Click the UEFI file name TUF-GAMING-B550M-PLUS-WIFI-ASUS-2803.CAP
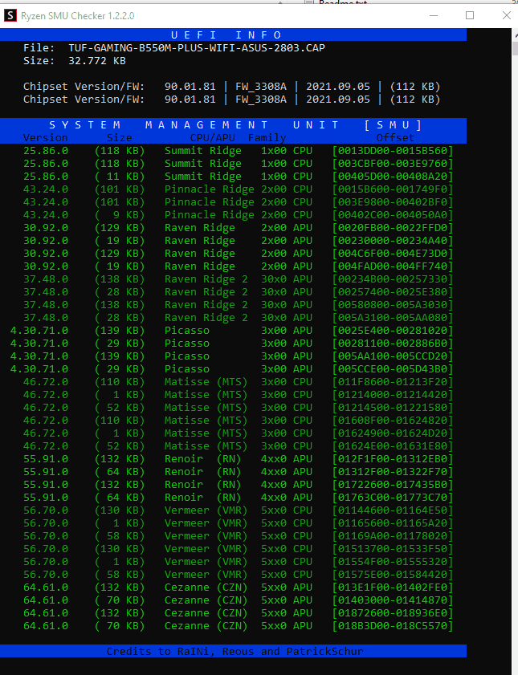Screen dimensions: 518x675 coord(196,48)
